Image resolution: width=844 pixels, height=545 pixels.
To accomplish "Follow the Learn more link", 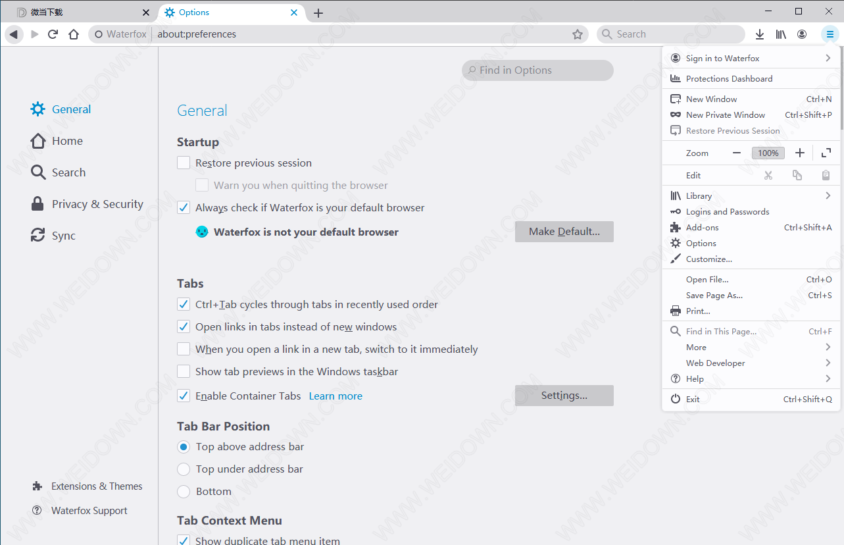I will click(335, 396).
